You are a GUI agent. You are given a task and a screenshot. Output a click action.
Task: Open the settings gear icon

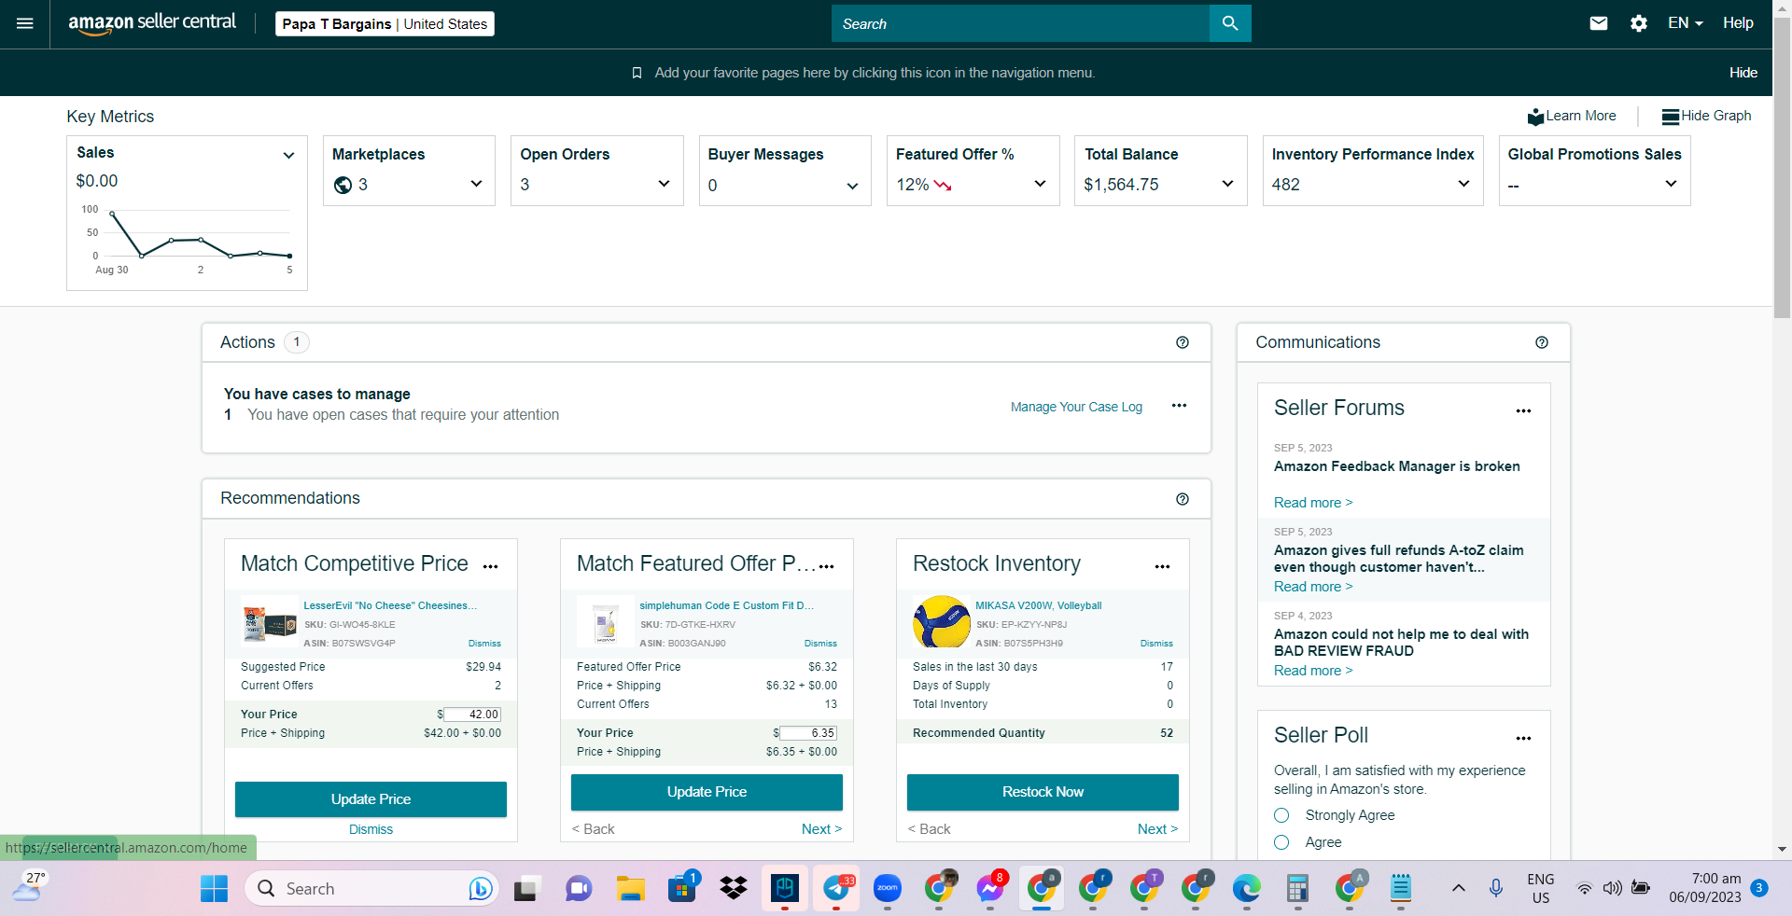1639,23
